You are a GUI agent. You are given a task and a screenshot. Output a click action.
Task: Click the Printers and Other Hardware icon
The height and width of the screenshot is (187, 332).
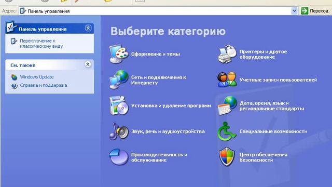click(x=227, y=54)
